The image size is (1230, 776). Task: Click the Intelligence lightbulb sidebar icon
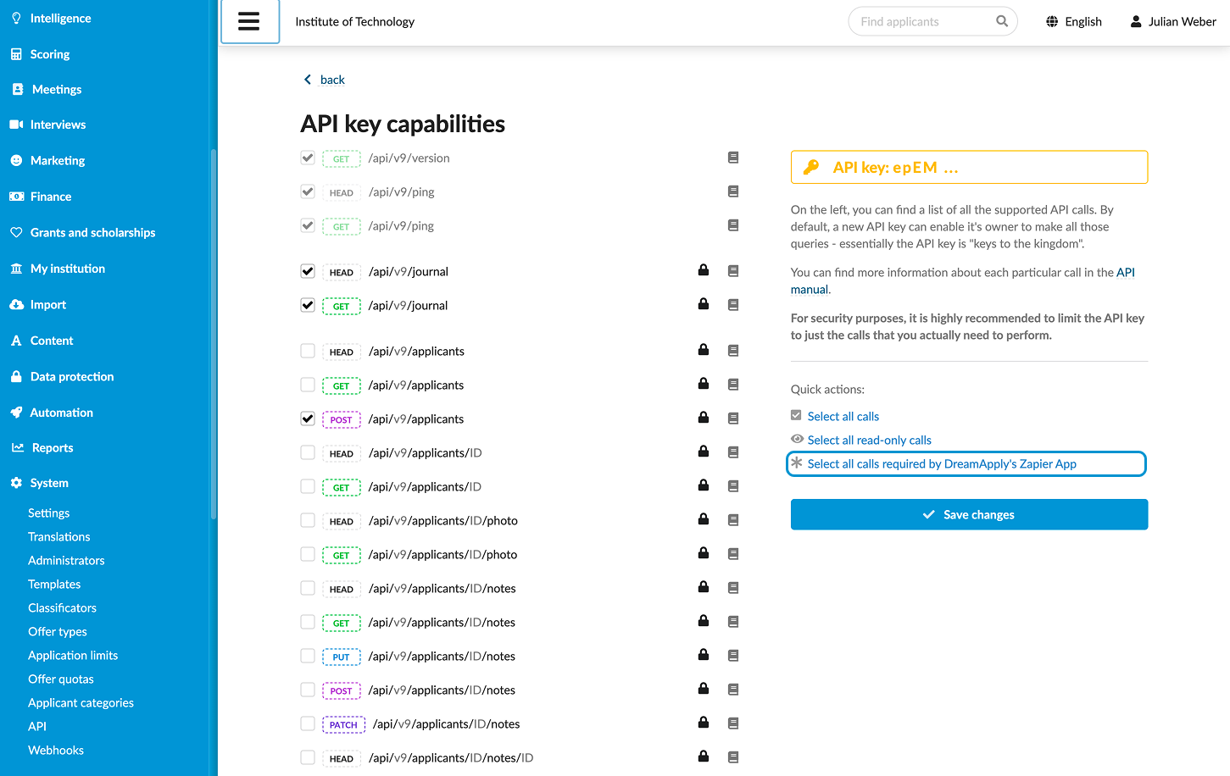coord(16,18)
